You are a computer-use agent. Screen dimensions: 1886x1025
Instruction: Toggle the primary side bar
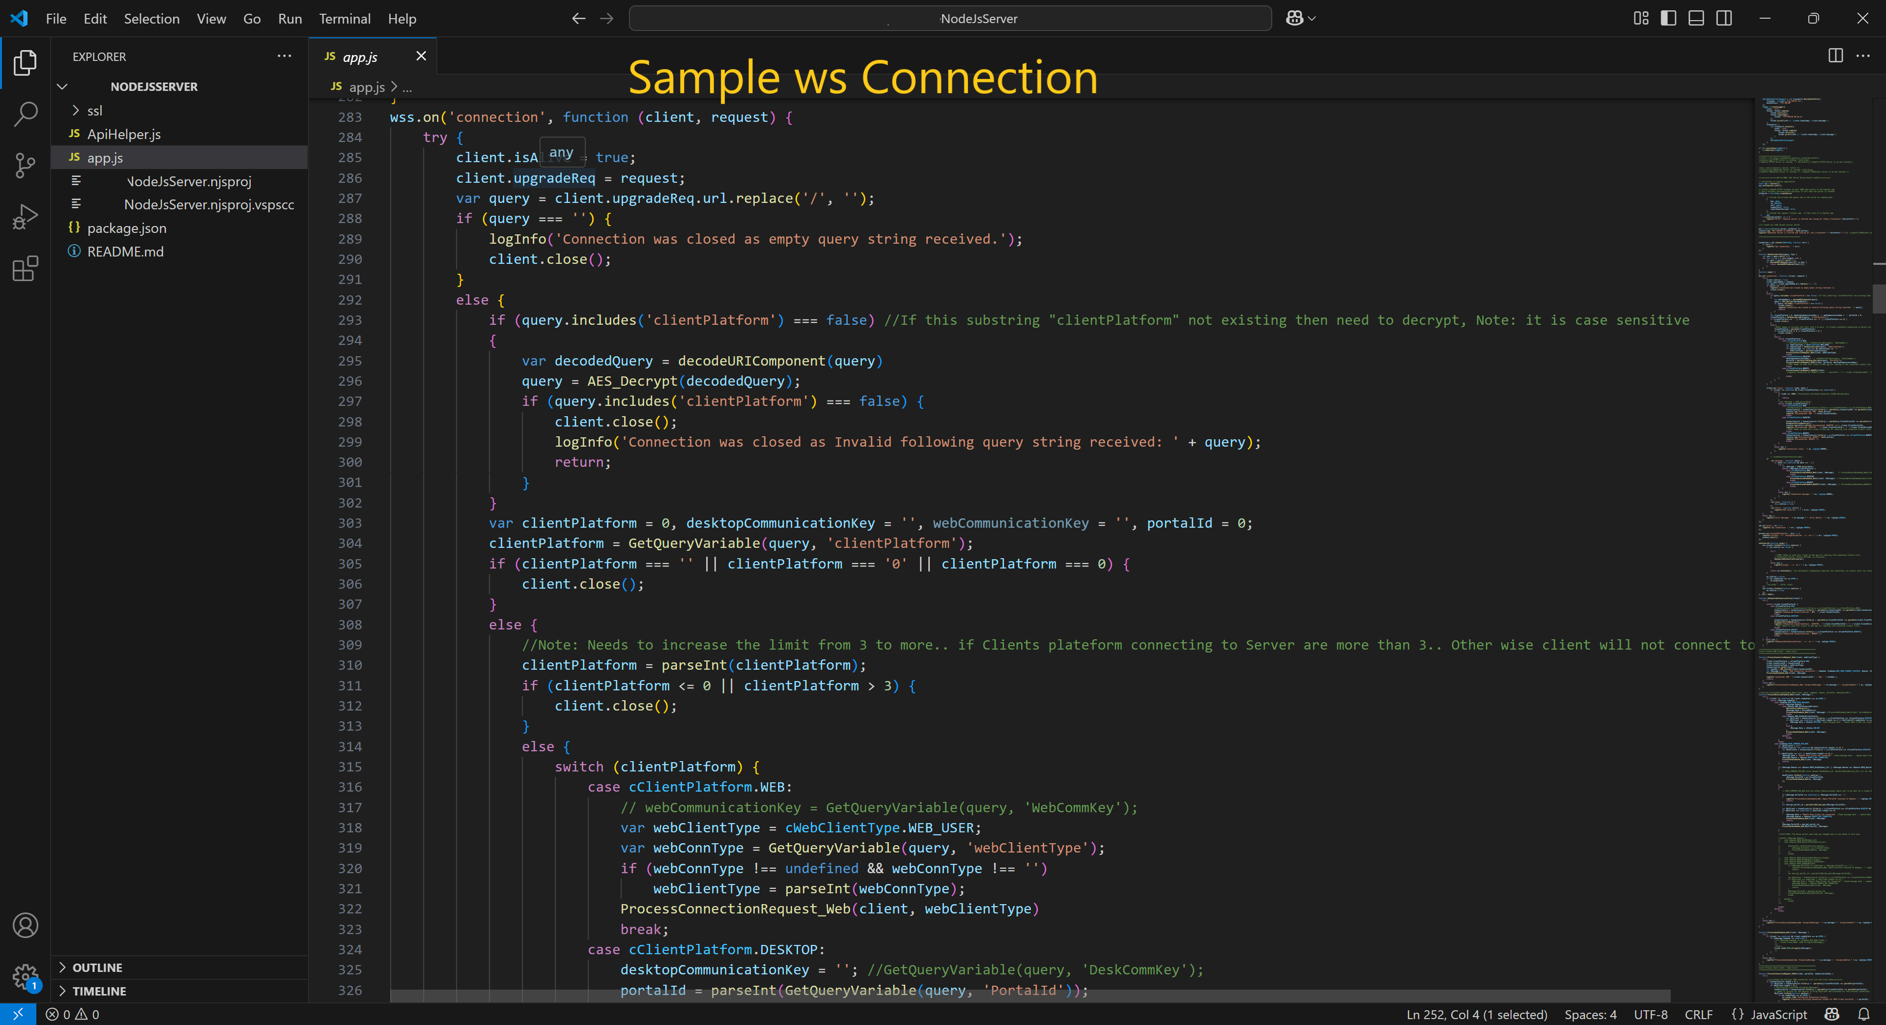pos(1668,18)
